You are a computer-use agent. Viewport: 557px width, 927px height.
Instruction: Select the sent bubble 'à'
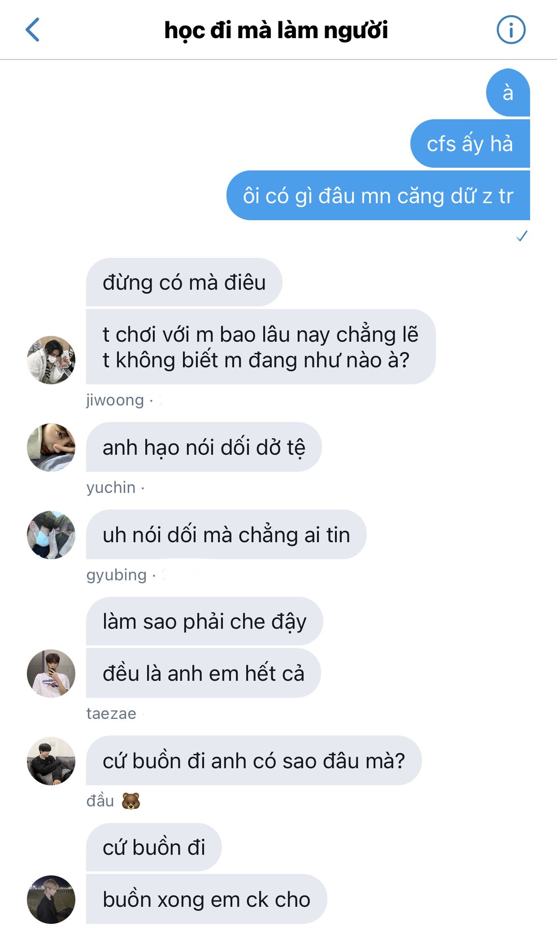[508, 93]
